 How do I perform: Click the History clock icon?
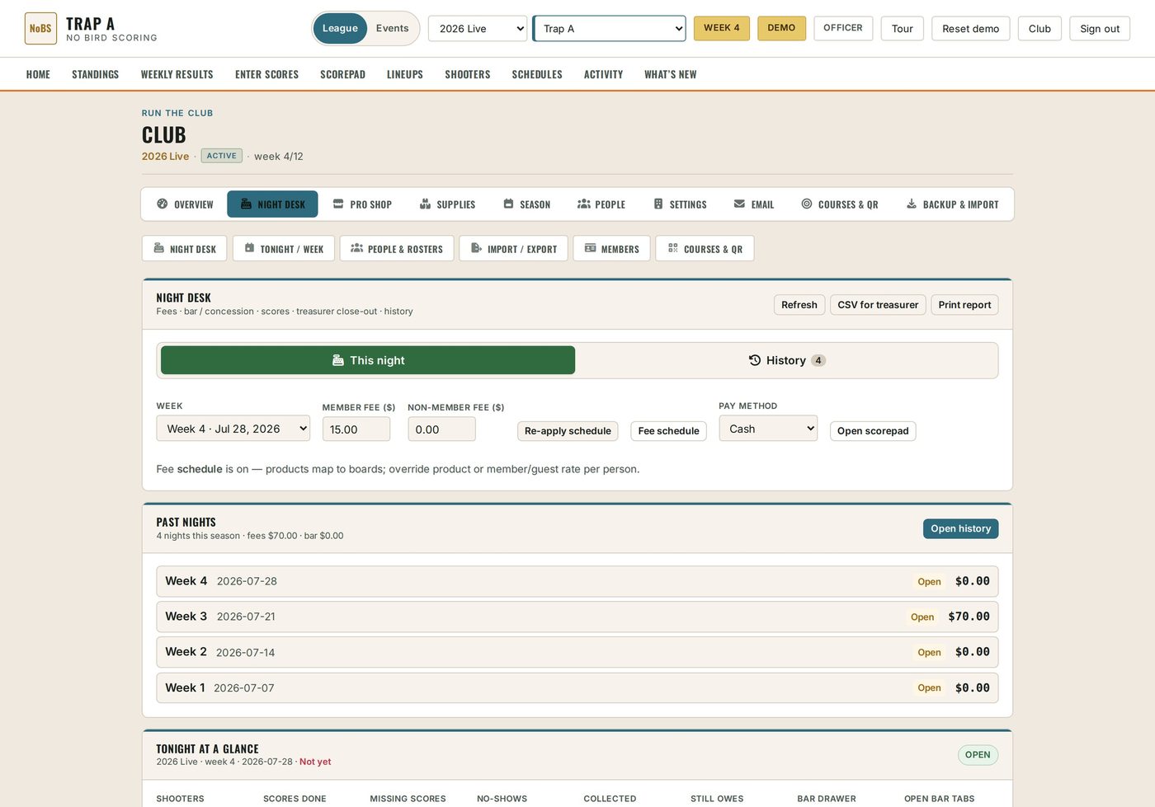754,360
